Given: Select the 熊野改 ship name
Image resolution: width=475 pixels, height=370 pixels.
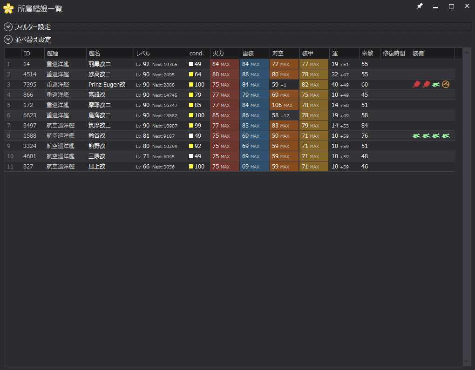Looking at the screenshot, I should [97, 146].
